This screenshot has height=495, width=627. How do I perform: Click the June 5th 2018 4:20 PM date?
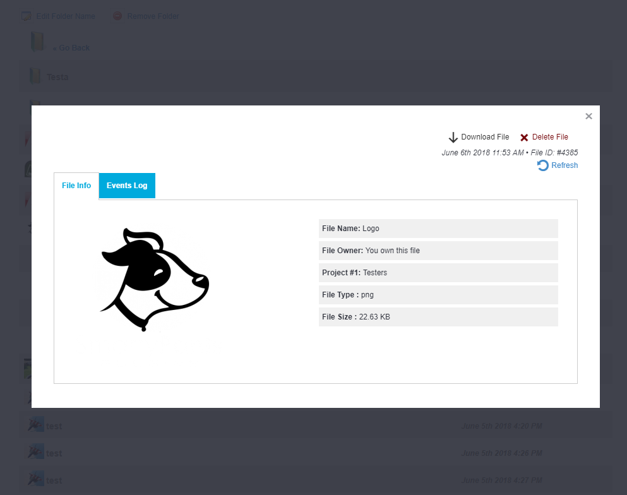tap(502, 426)
